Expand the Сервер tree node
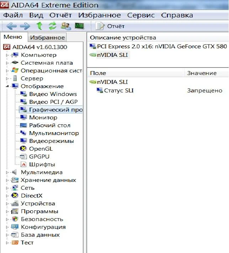 click(7, 79)
